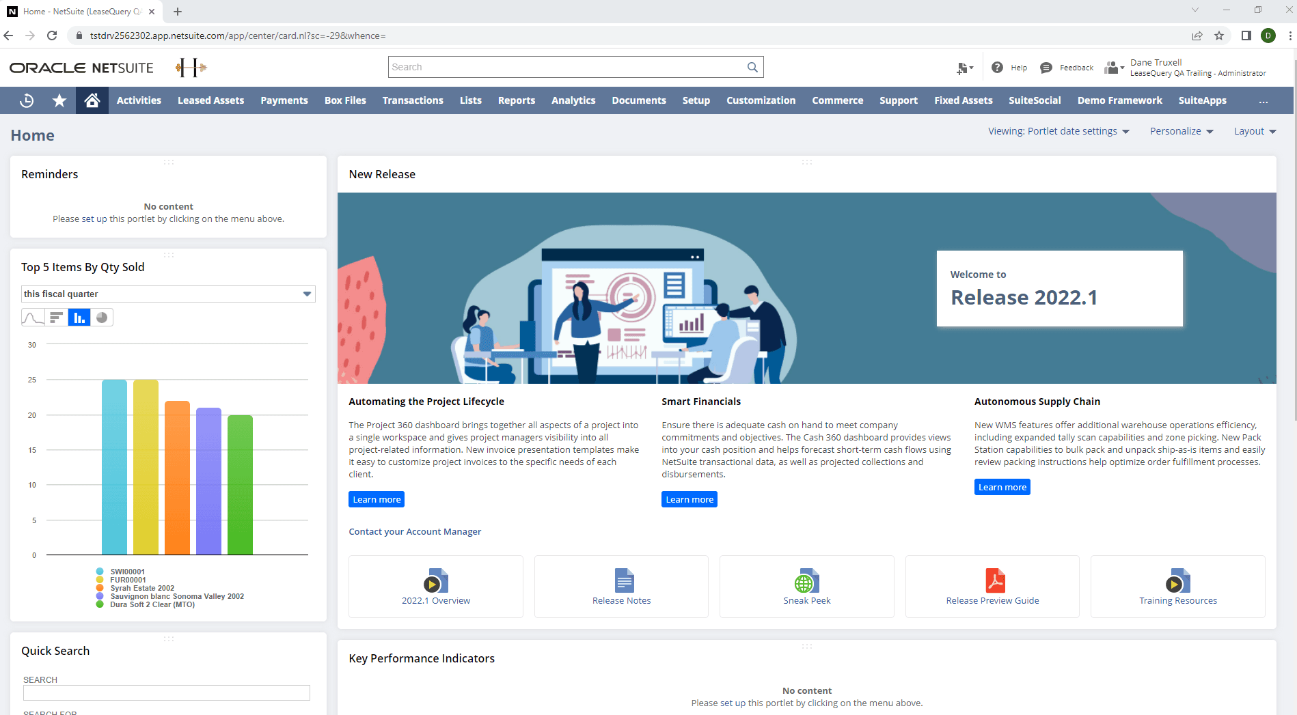Click the global Search field
The height and width of the screenshot is (715, 1297).
tap(576, 67)
